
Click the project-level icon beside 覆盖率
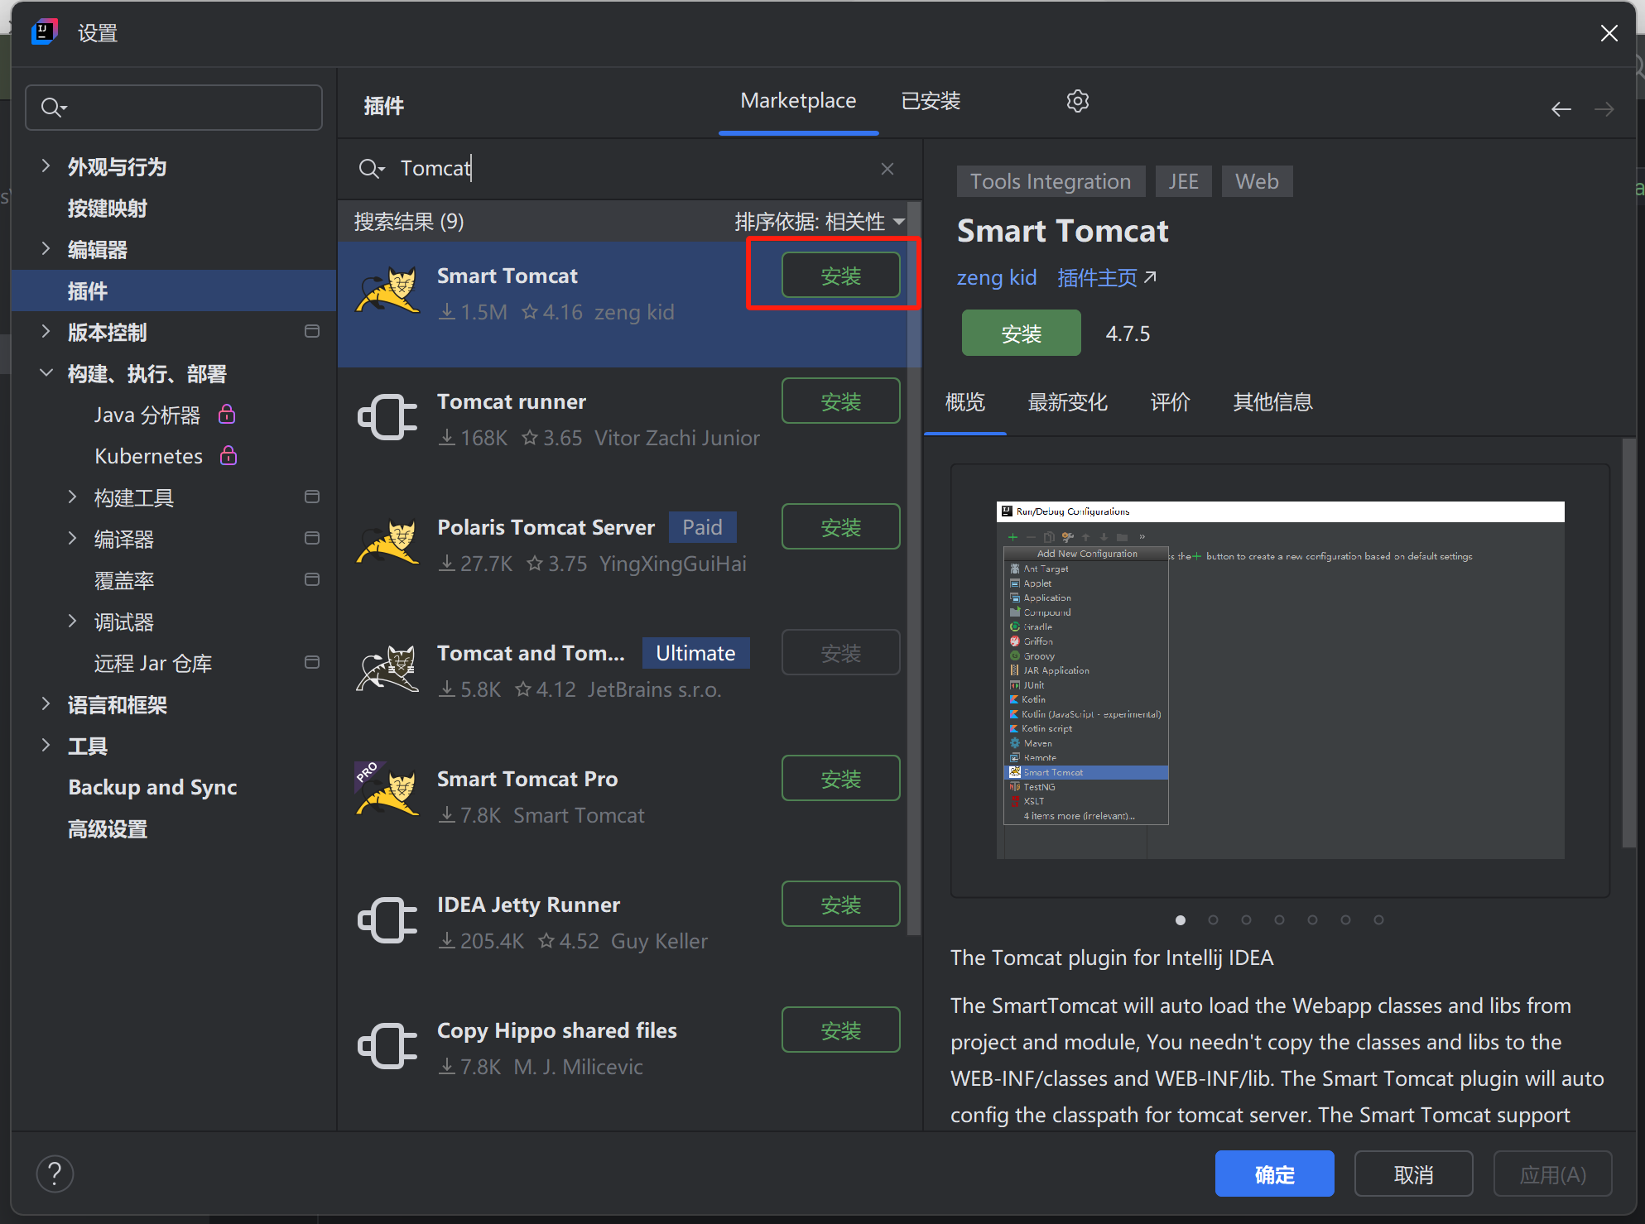312,579
